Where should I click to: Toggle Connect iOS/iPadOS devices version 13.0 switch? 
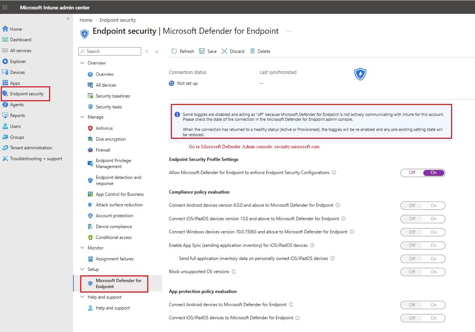click(x=423, y=219)
